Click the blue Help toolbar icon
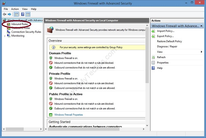The width and height of the screenshot is (206, 138). pos(23,14)
